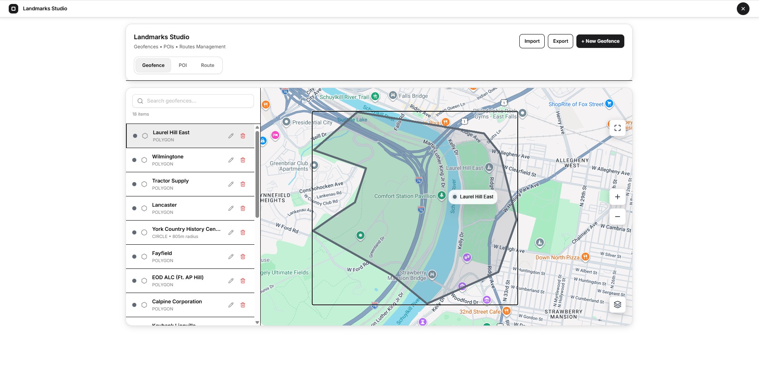The width and height of the screenshot is (759, 373).
Task: Click the pencil icon for Tractor Supply
Action: tap(231, 184)
